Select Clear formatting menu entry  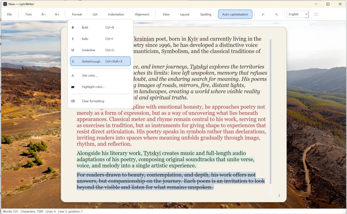(x=100, y=101)
